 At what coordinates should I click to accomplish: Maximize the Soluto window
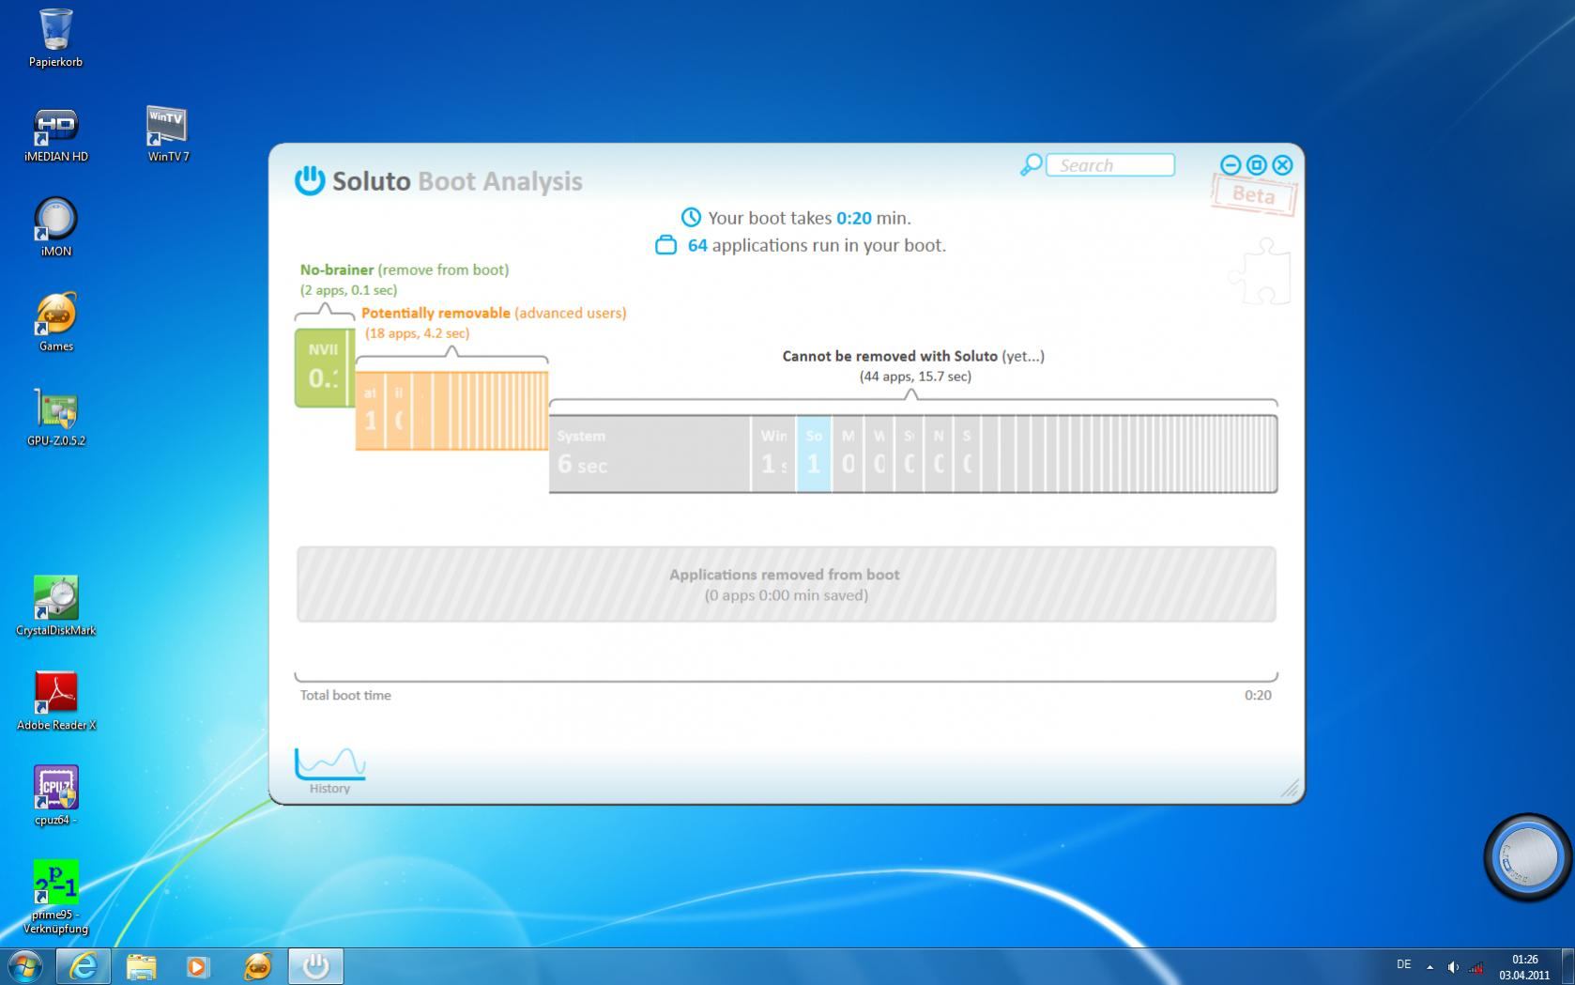coord(1256,165)
